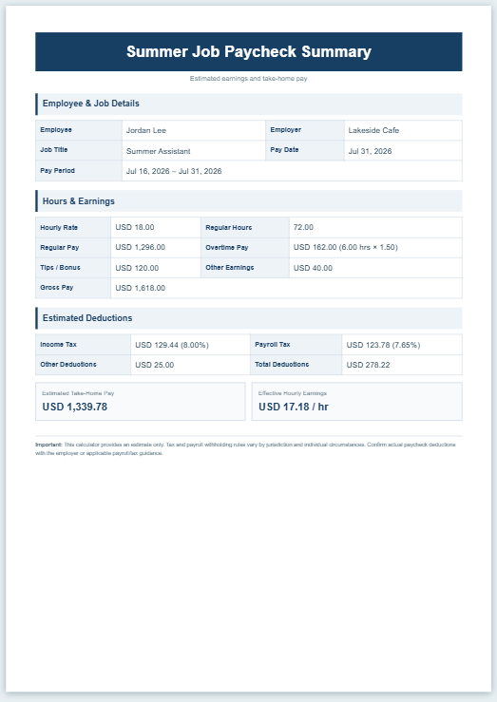Select the job title 'Summer Assistant'

point(158,151)
